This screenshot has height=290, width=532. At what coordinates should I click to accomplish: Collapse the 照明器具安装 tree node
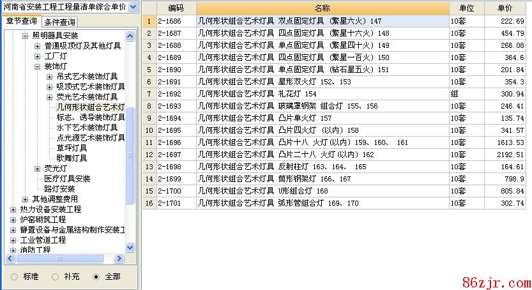pyautogui.click(x=26, y=36)
